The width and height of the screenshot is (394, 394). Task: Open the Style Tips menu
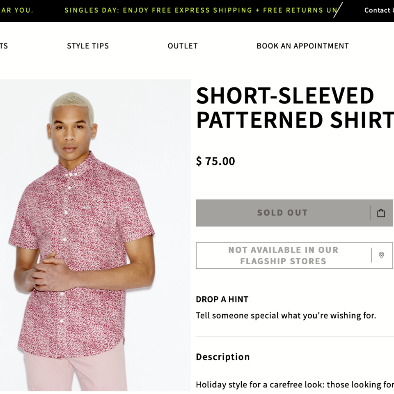(88, 46)
